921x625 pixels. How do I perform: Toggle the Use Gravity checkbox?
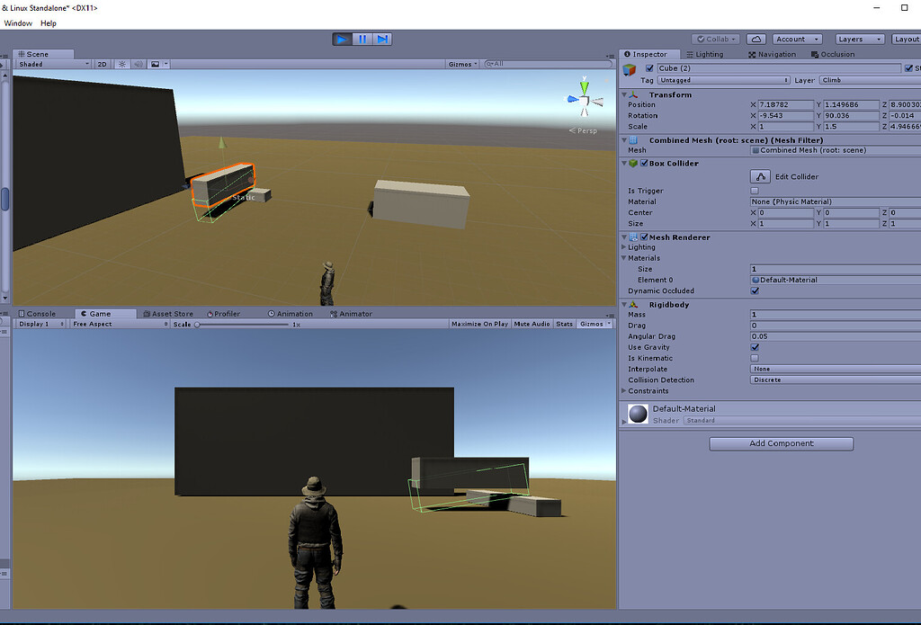click(x=755, y=347)
